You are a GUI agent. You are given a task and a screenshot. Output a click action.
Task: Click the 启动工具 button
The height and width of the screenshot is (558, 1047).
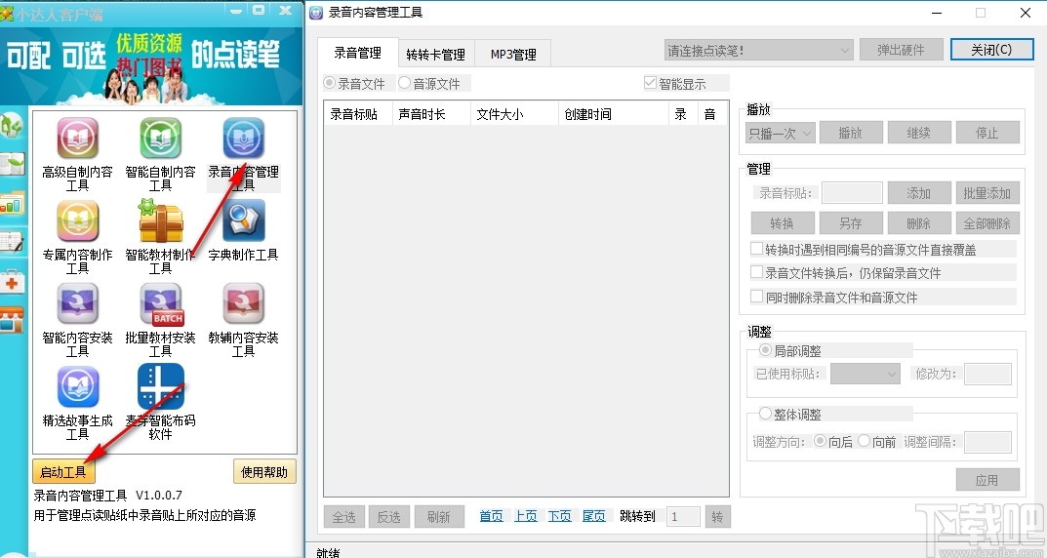(x=63, y=472)
